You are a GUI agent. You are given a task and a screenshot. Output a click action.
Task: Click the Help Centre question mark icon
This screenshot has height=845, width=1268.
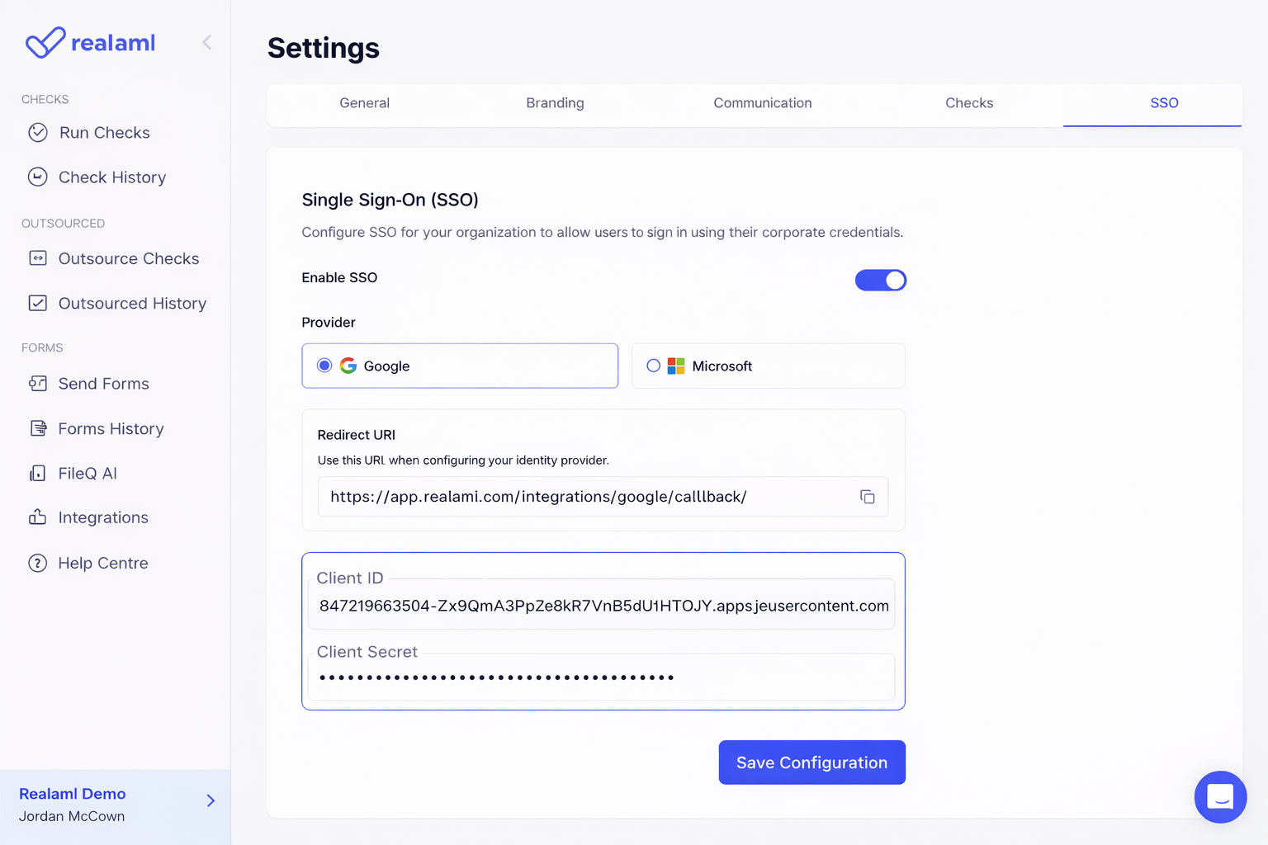[38, 563]
